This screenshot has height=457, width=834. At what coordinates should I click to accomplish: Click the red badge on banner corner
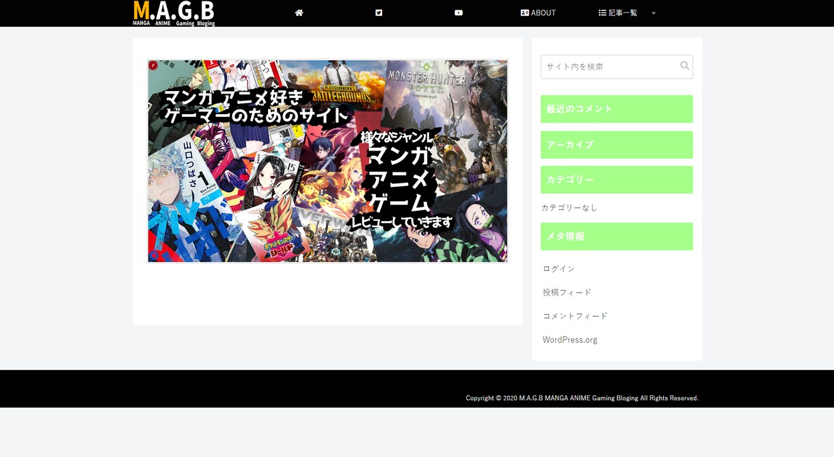click(153, 65)
